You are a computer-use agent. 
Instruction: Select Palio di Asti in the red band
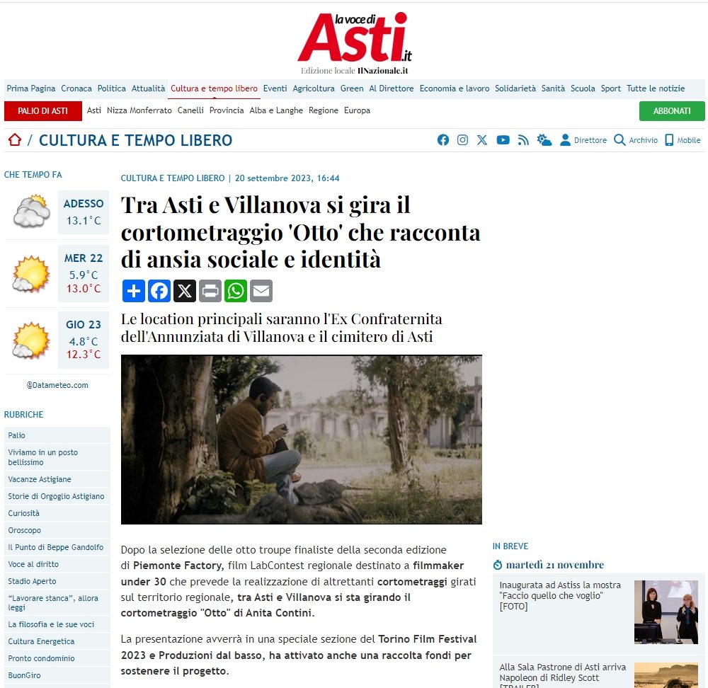42,110
